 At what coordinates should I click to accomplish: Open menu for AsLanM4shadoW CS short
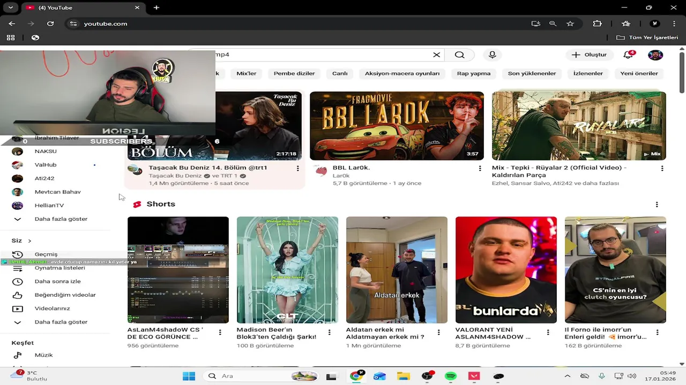click(x=220, y=333)
